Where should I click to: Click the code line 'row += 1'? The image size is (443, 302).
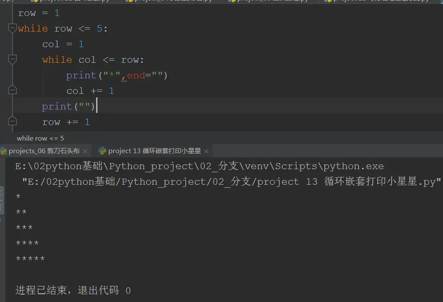point(66,122)
